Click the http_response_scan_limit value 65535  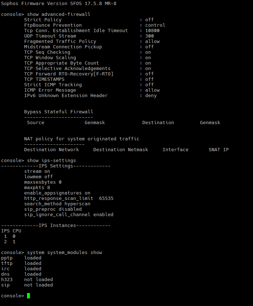(x=106, y=198)
